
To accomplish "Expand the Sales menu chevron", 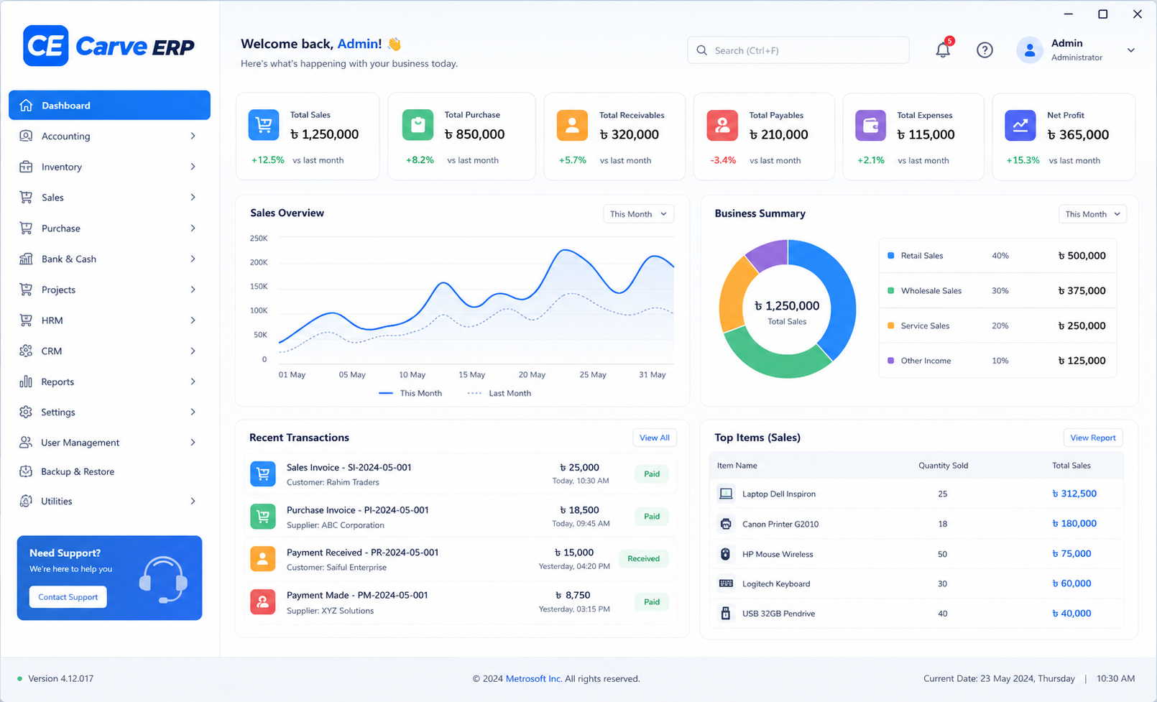I will 193,197.
